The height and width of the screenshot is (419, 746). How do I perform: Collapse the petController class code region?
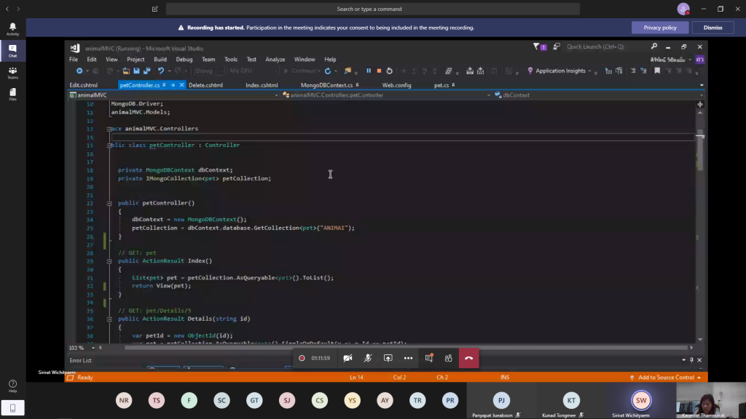click(110, 145)
